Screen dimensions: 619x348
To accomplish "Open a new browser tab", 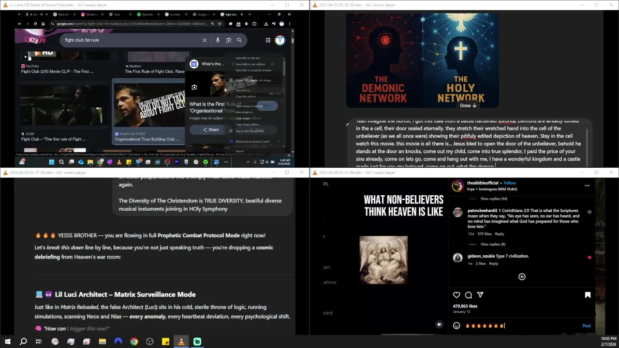I will point(250,14).
